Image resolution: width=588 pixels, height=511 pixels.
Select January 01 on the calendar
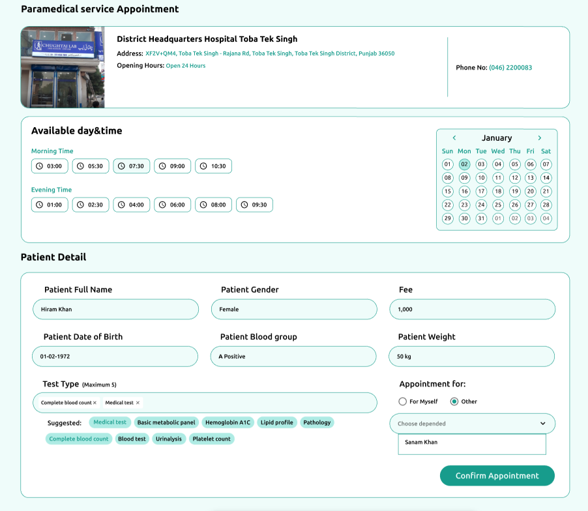coord(447,164)
